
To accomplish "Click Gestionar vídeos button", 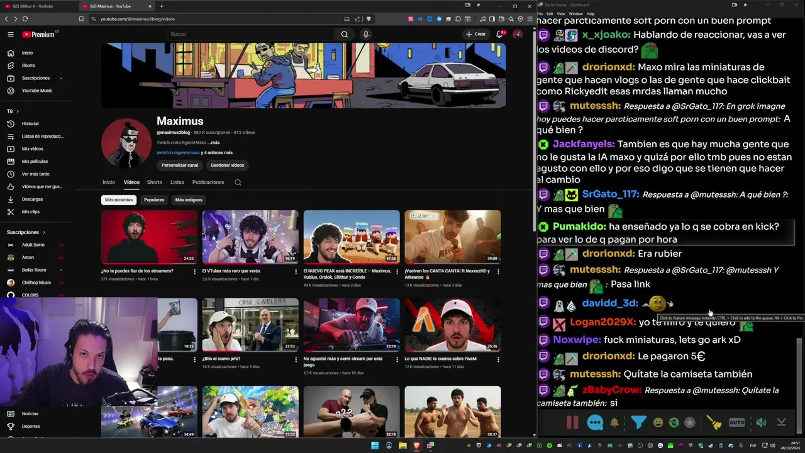I will pyautogui.click(x=227, y=165).
